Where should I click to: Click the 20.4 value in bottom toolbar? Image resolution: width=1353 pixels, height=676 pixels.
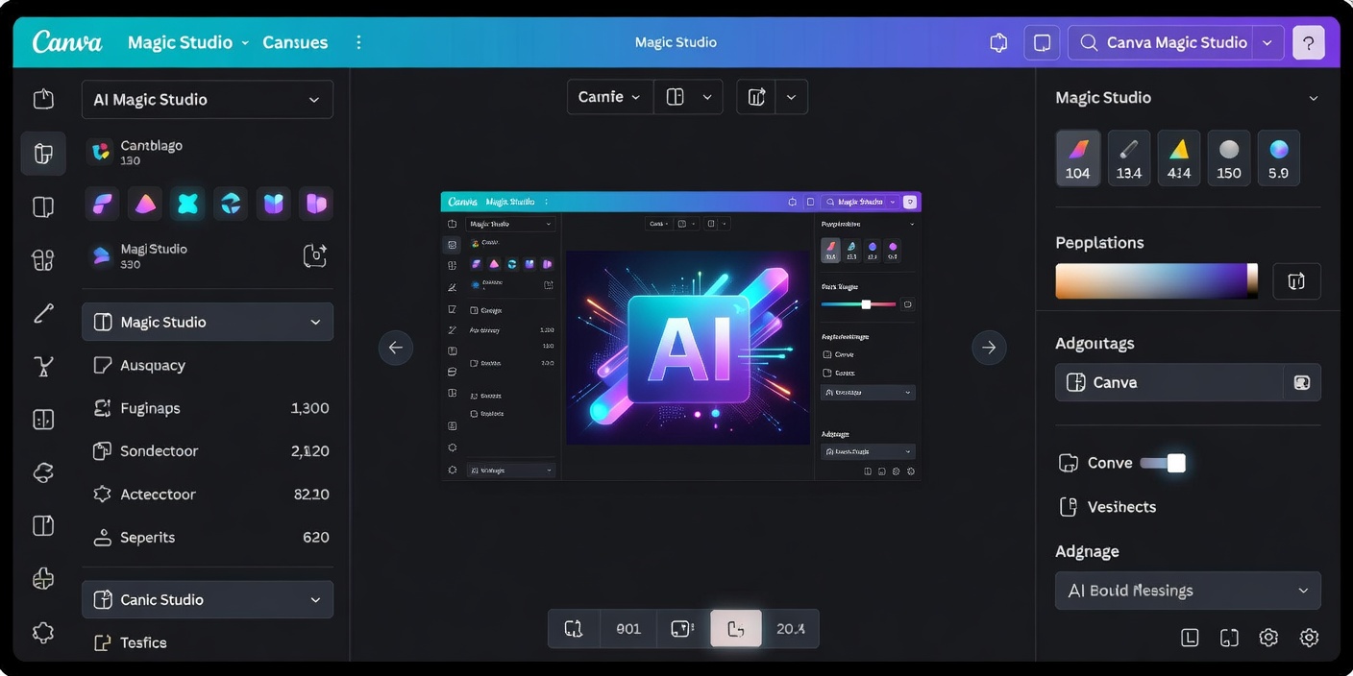[x=791, y=629]
